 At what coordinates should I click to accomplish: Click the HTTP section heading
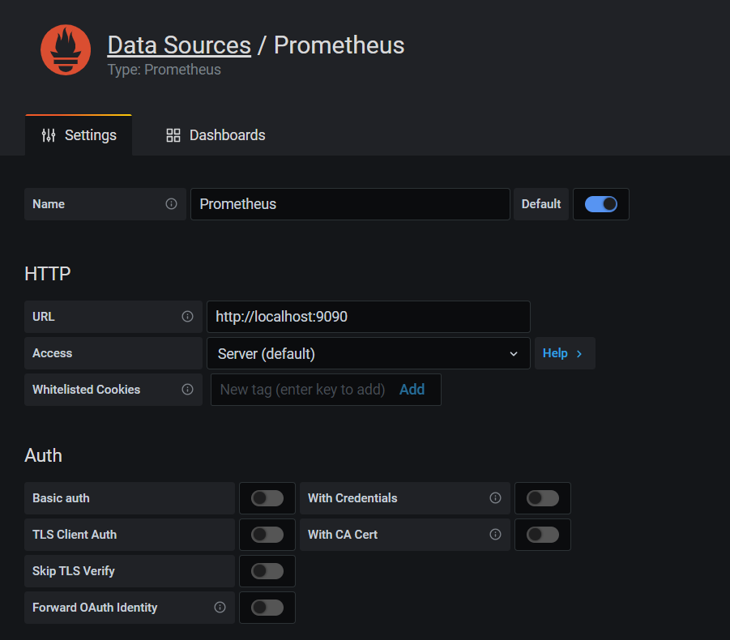tap(48, 274)
